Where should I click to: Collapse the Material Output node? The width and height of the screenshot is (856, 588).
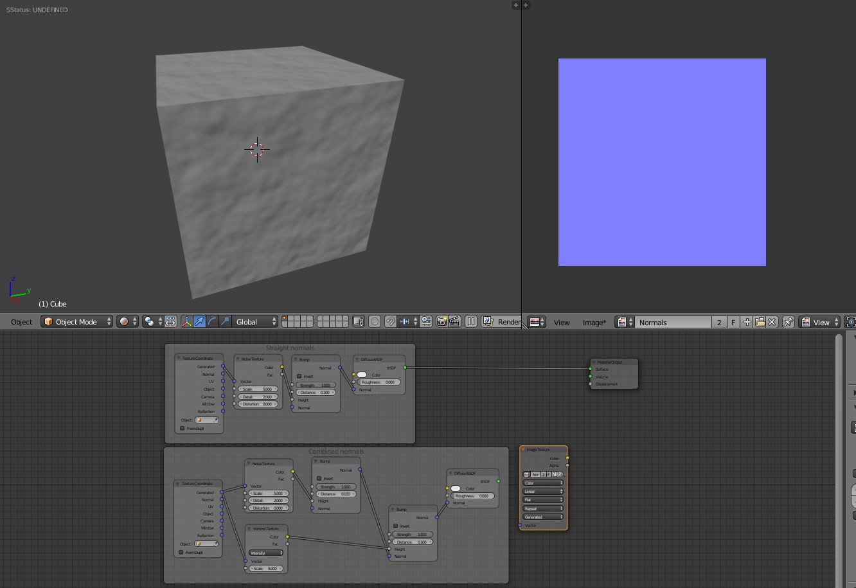pos(594,362)
